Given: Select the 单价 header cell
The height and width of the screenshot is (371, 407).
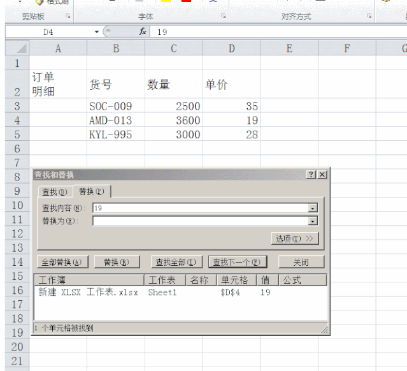Looking at the screenshot, I should 232,84.
